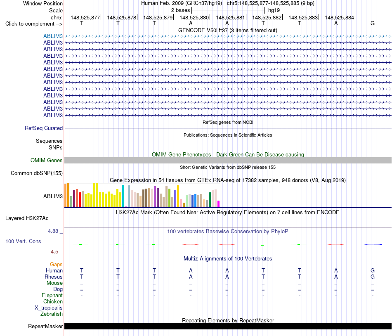Viewport: 392px width, 336px height.
Task: Click base G in the complement sequence row
Action: coord(373,23)
